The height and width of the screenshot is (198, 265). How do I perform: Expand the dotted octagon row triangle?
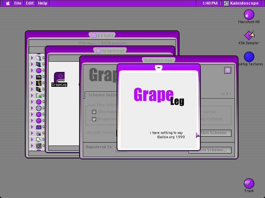tap(32, 108)
